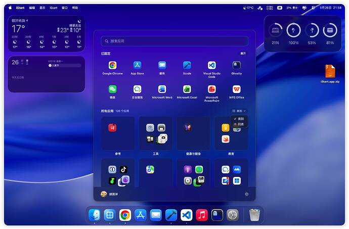Open the Maps app icon in category grid
The height and width of the screenshot is (229, 349).
(150, 169)
